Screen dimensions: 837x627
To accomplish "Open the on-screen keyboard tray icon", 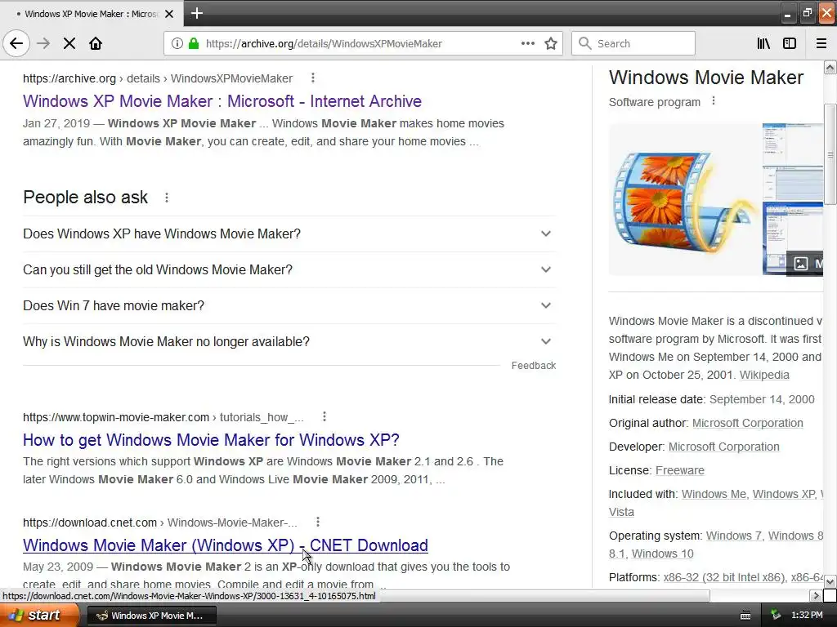I will point(745,616).
